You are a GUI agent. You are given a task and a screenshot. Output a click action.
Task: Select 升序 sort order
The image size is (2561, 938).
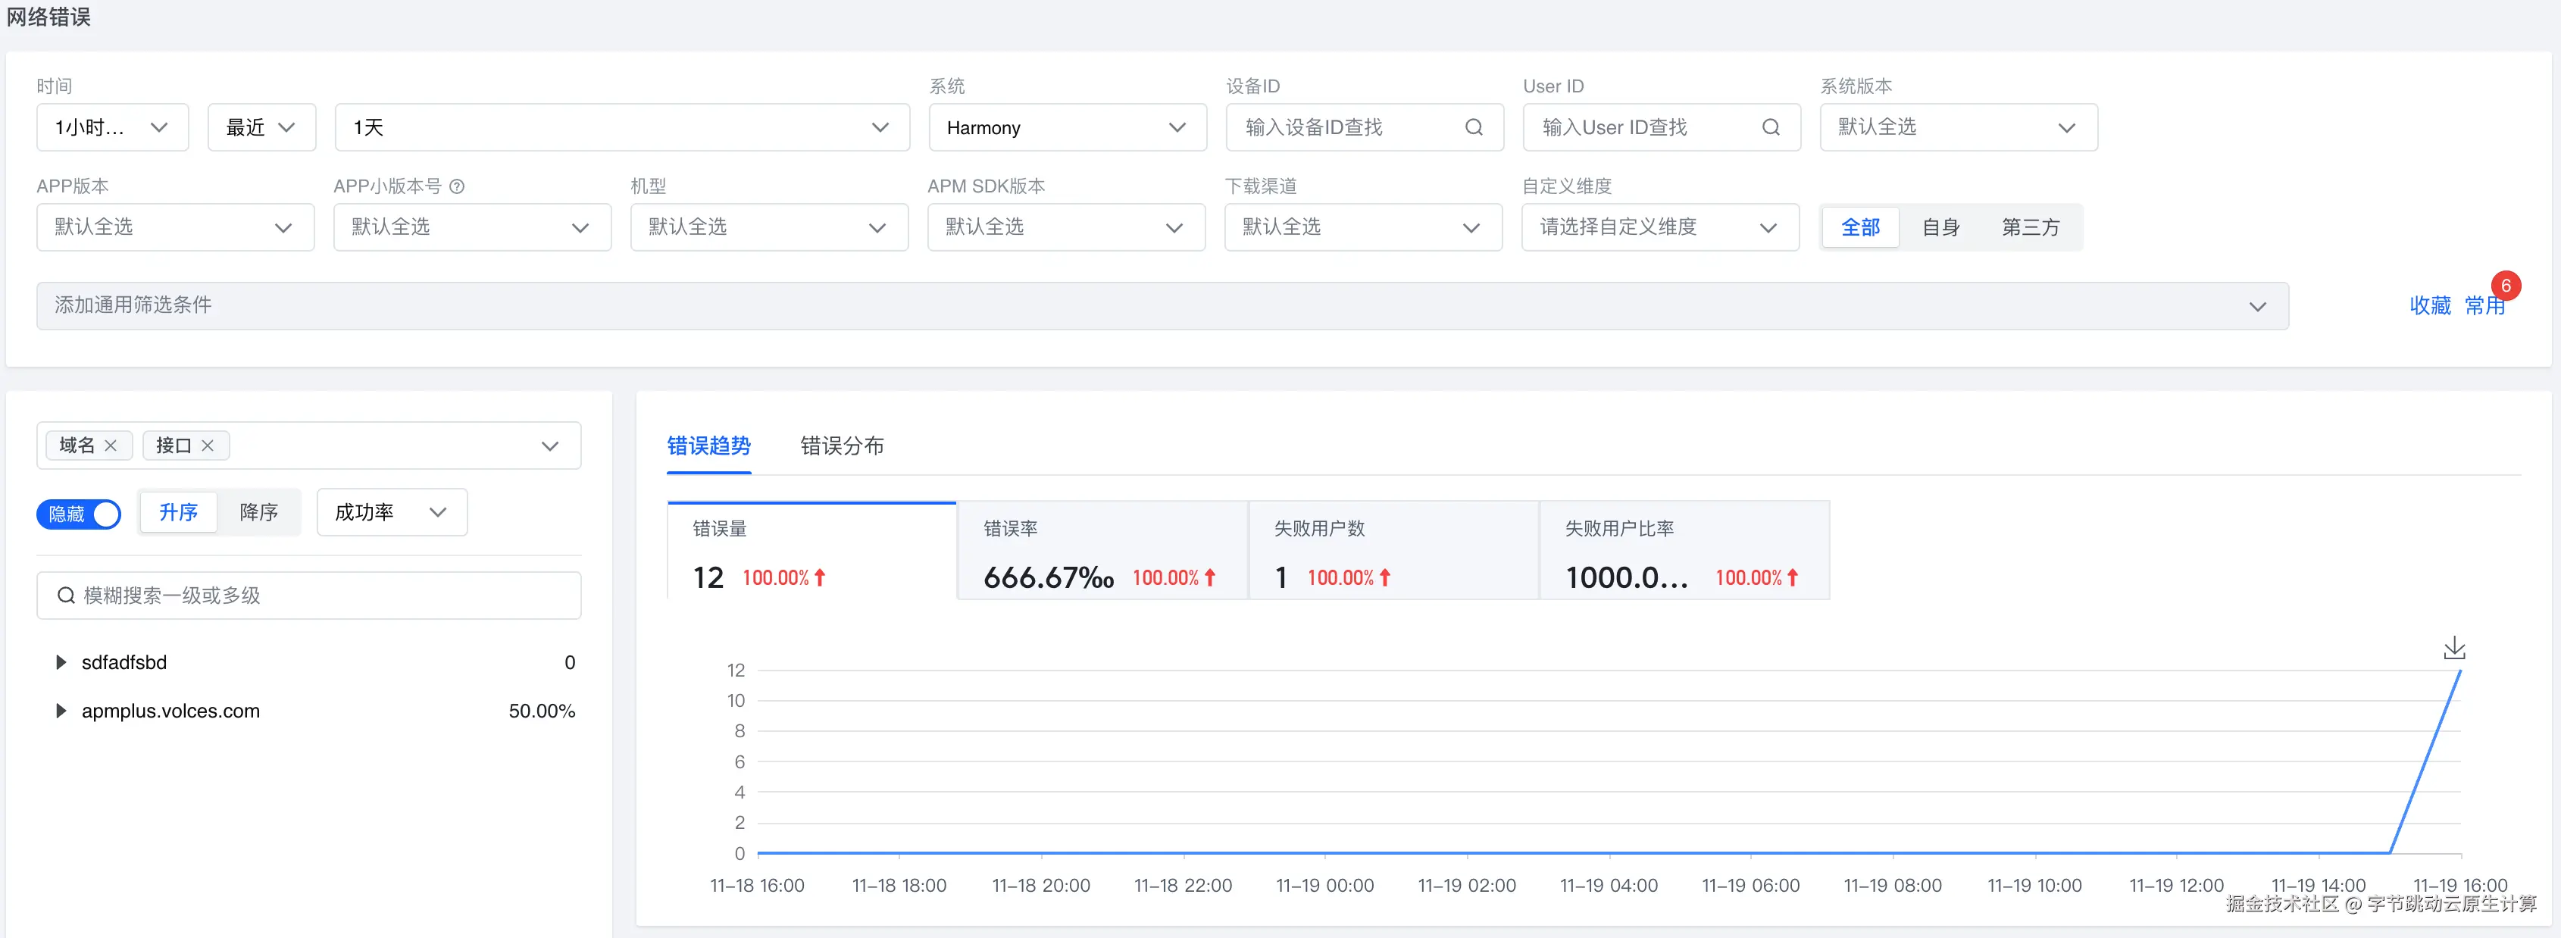179,511
